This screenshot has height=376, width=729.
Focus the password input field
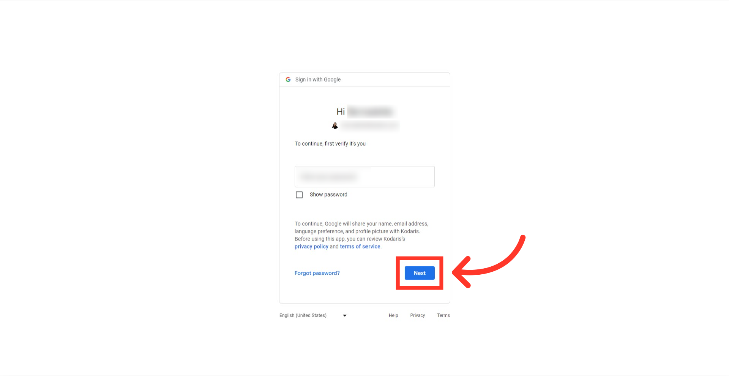click(364, 176)
